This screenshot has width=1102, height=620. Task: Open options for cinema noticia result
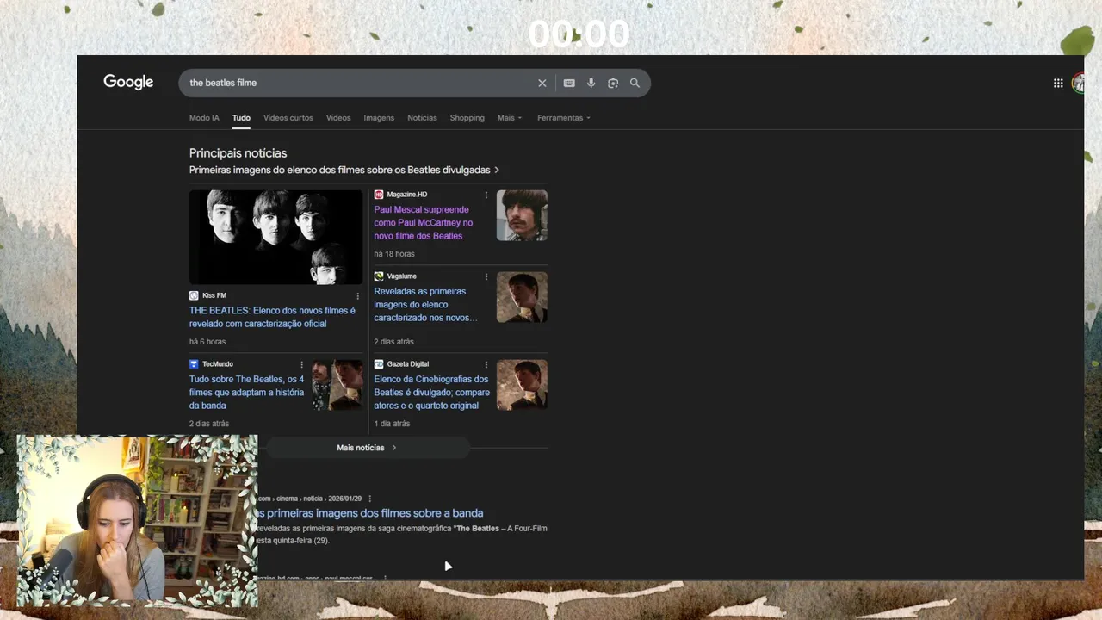pos(370,499)
